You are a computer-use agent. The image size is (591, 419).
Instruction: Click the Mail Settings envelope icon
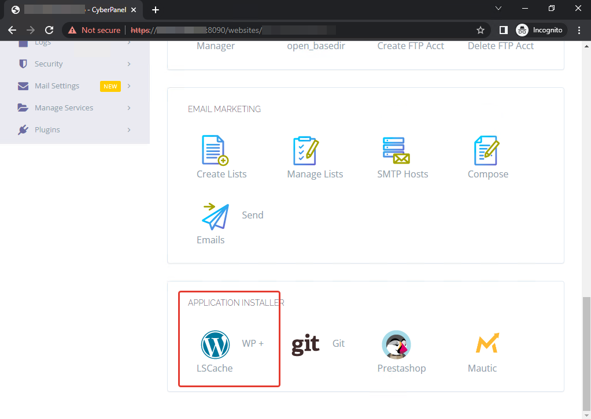pyautogui.click(x=23, y=86)
